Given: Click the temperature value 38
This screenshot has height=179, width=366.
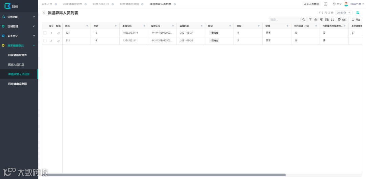Looking at the screenshot, I should (x=296, y=40).
